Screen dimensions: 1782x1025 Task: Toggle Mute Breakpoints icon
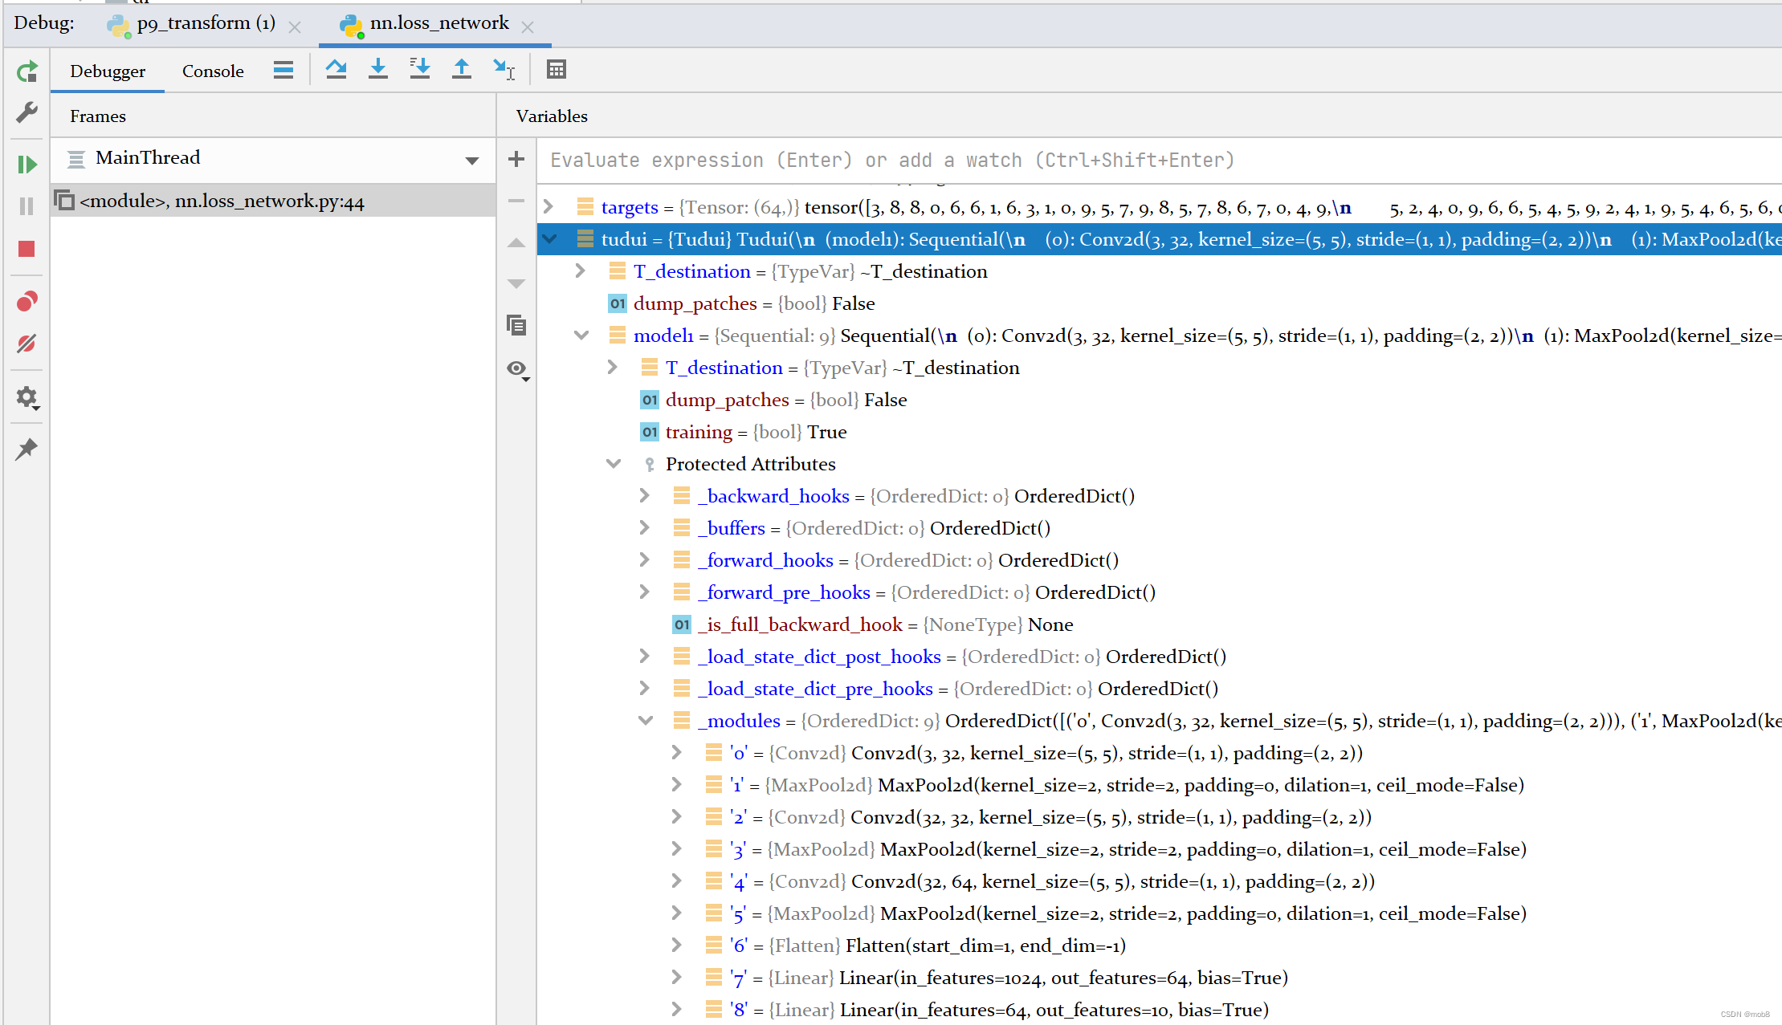point(27,344)
